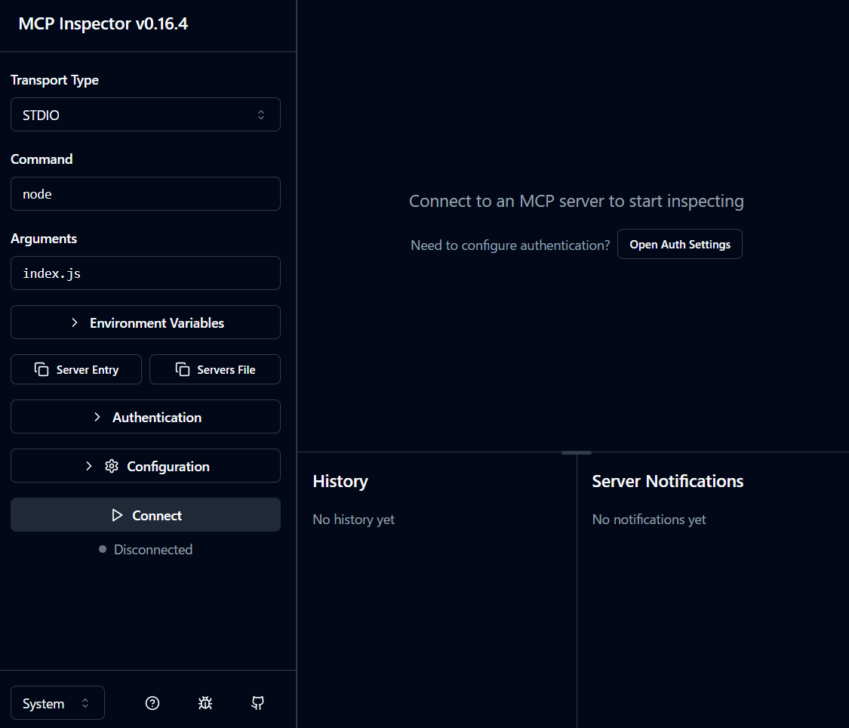This screenshot has height=728, width=849.
Task: Click Connect to an MCP server message
Action: coord(576,201)
